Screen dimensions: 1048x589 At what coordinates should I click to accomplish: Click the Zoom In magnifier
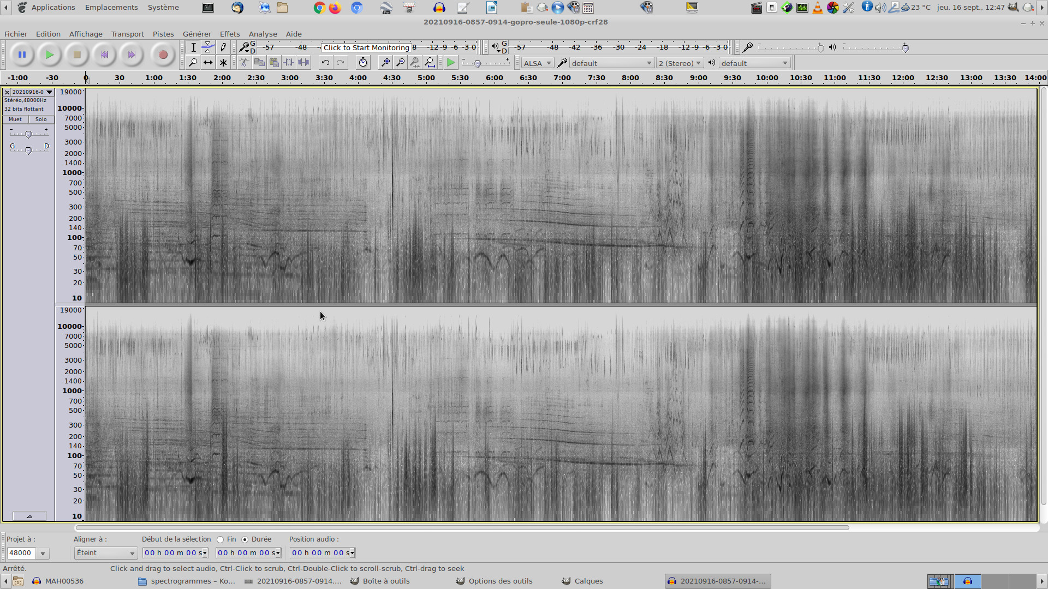[385, 63]
